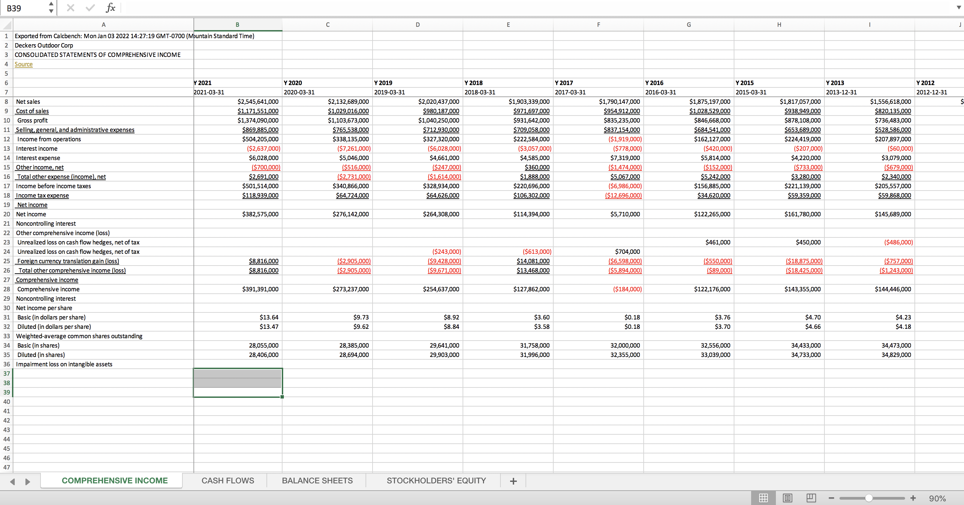Viewport: 964px width, 505px height.
Task: Open the insert function fx button
Action: (110, 8)
